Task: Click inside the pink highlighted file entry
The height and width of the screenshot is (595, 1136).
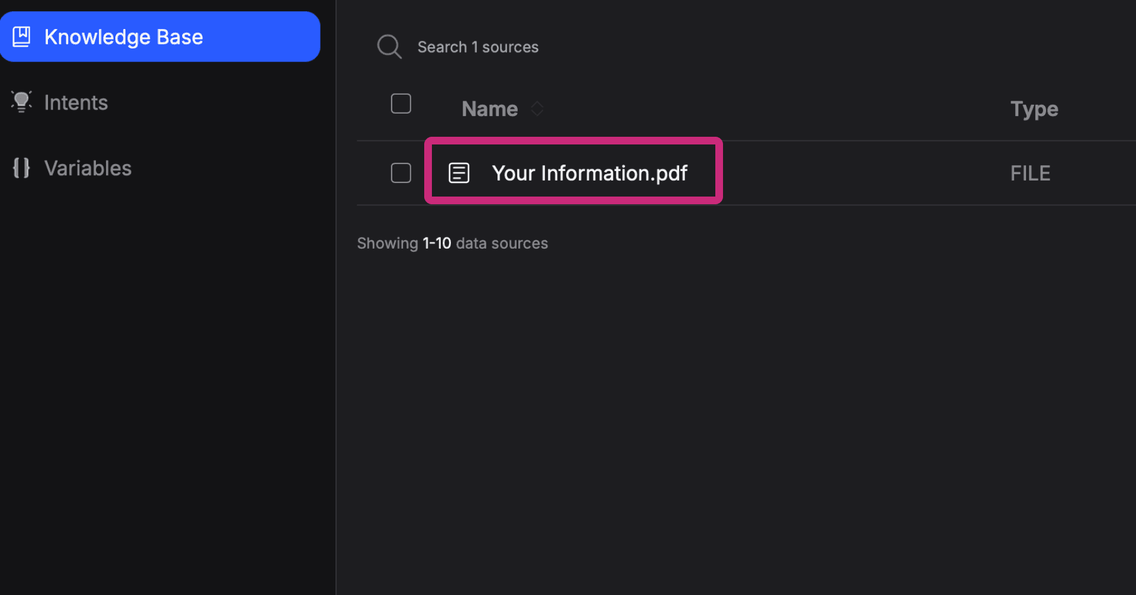Action: tap(589, 172)
